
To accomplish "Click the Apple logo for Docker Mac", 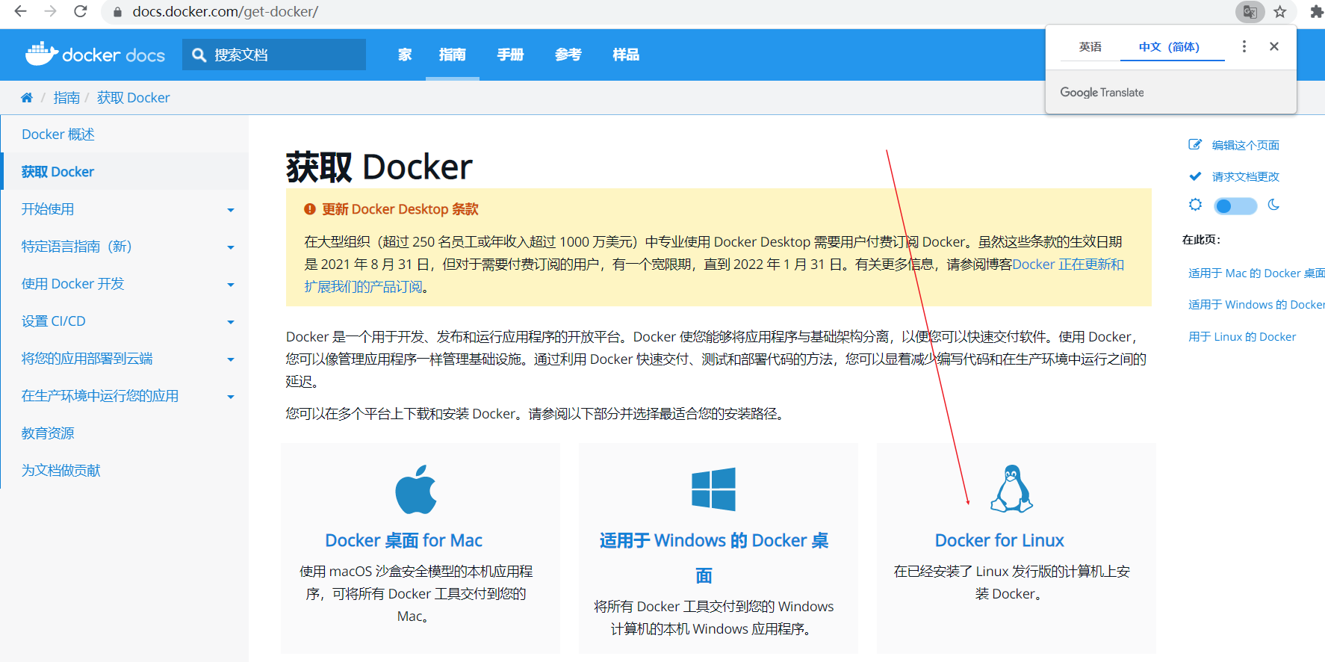I will [416, 489].
